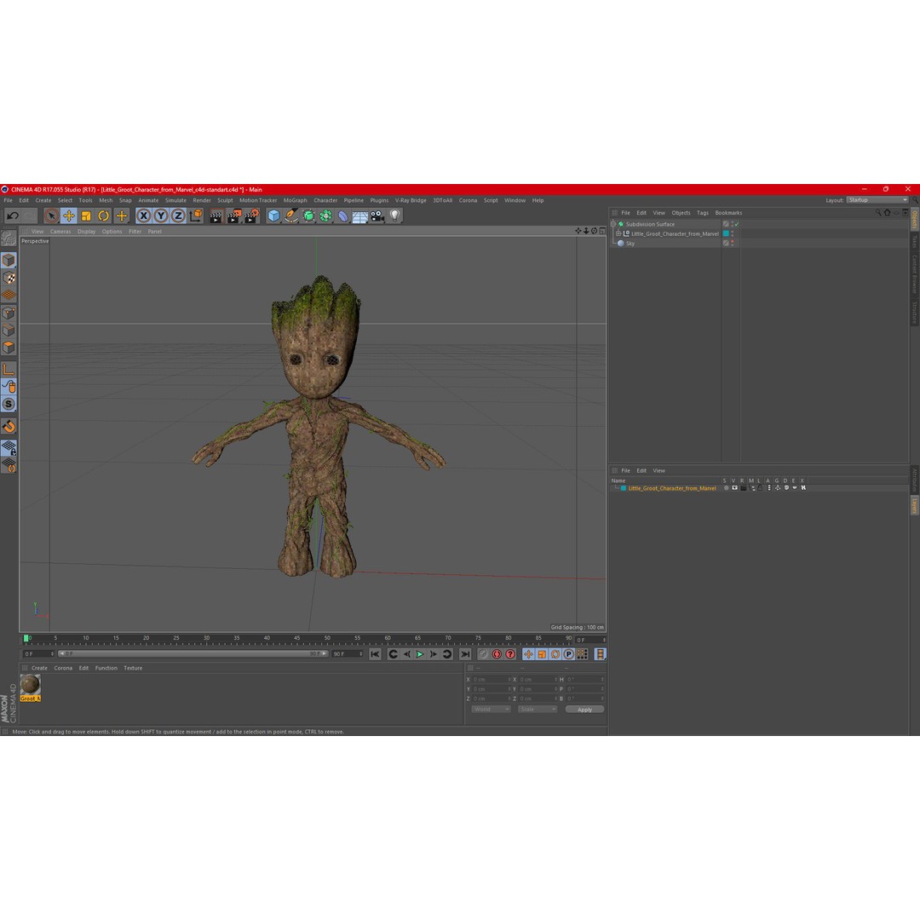Select the Live Selection arrow tool
Screen dimensions: 920x920
51,216
